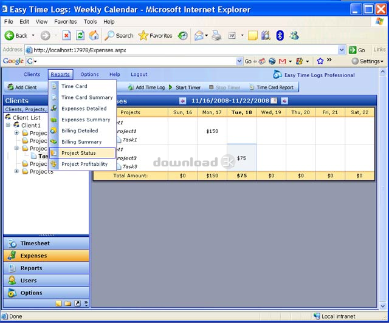This screenshot has width=389, height=323.
Task: Click the Research books icon in toolbar
Action: [x=266, y=36]
